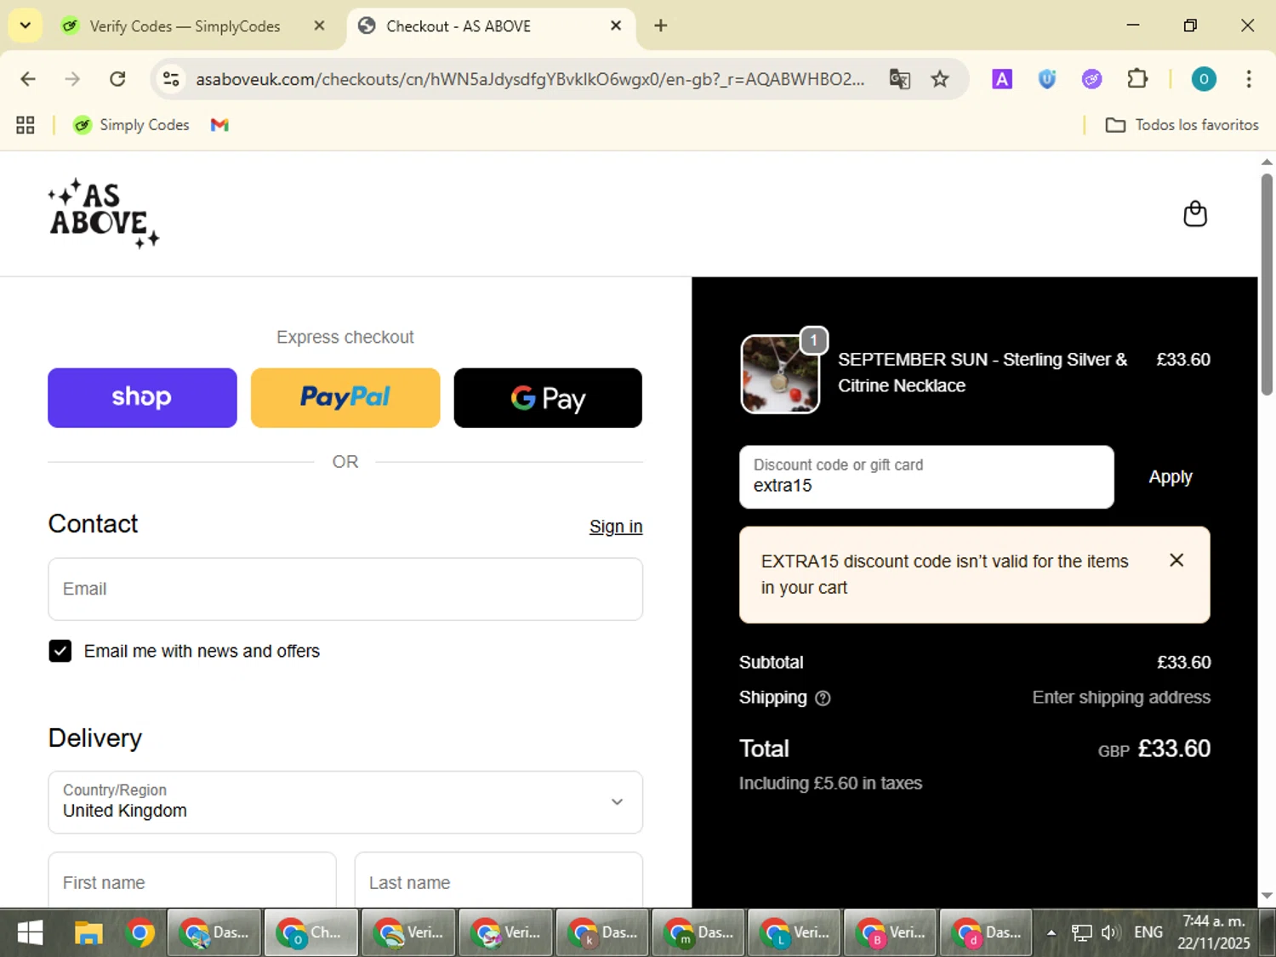Click the shipping help question mark icon
The width and height of the screenshot is (1276, 957).
(x=823, y=698)
